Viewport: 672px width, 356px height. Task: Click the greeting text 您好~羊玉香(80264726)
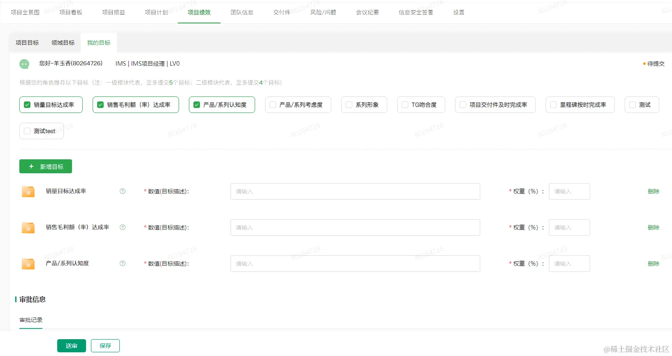coord(71,63)
